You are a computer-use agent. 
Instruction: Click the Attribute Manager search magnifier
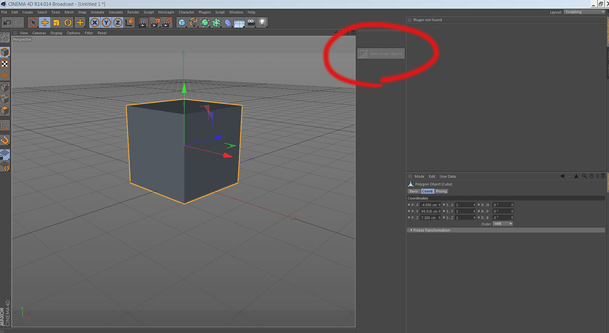584,176
